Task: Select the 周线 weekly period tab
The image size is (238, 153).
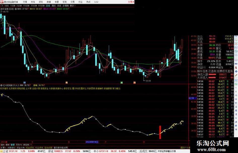Action: tap(54, 6)
